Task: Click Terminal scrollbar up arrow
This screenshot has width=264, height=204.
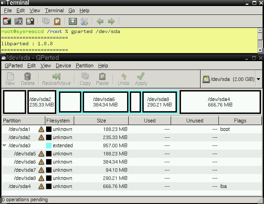Action: [x=260, y=30]
